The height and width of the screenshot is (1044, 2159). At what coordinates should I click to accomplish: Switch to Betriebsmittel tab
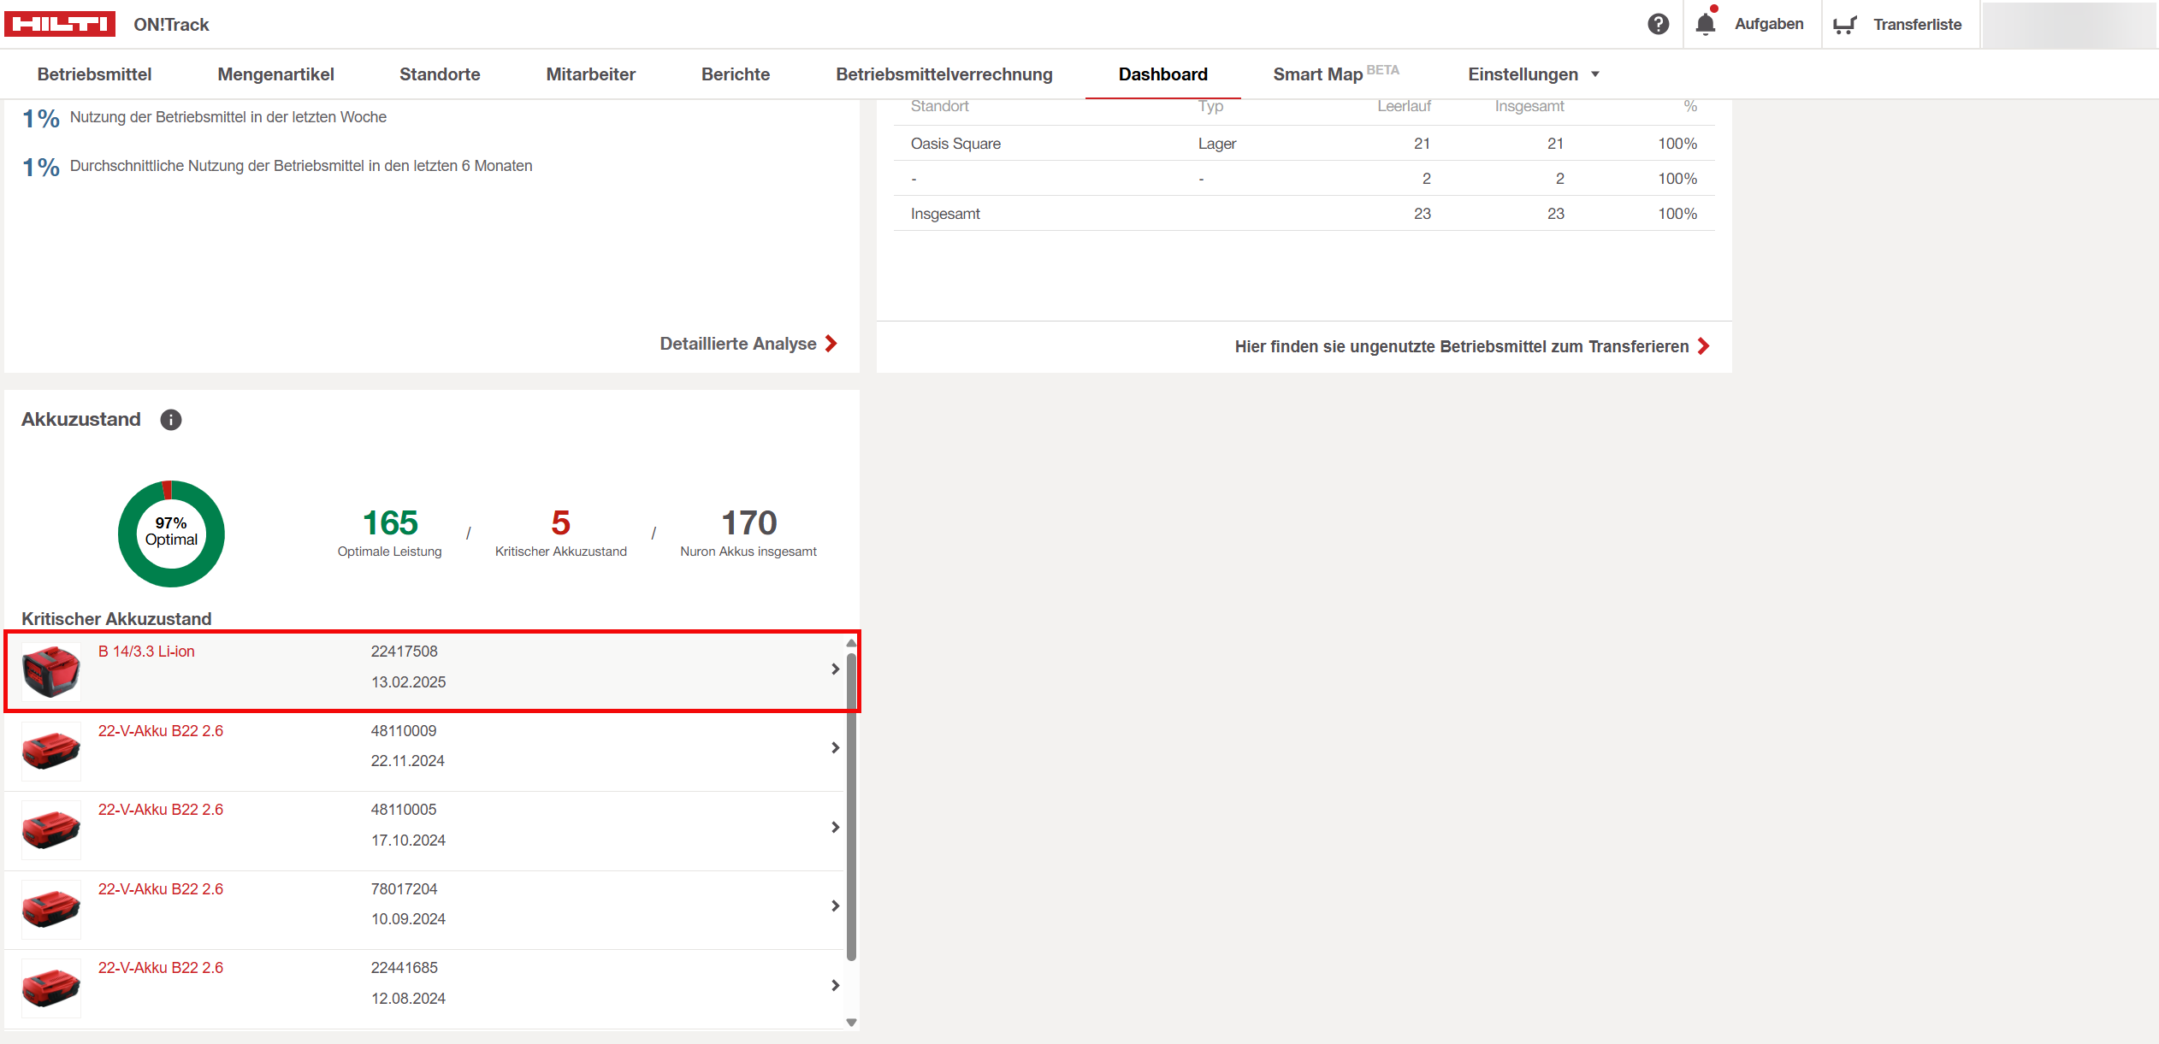[x=94, y=74]
